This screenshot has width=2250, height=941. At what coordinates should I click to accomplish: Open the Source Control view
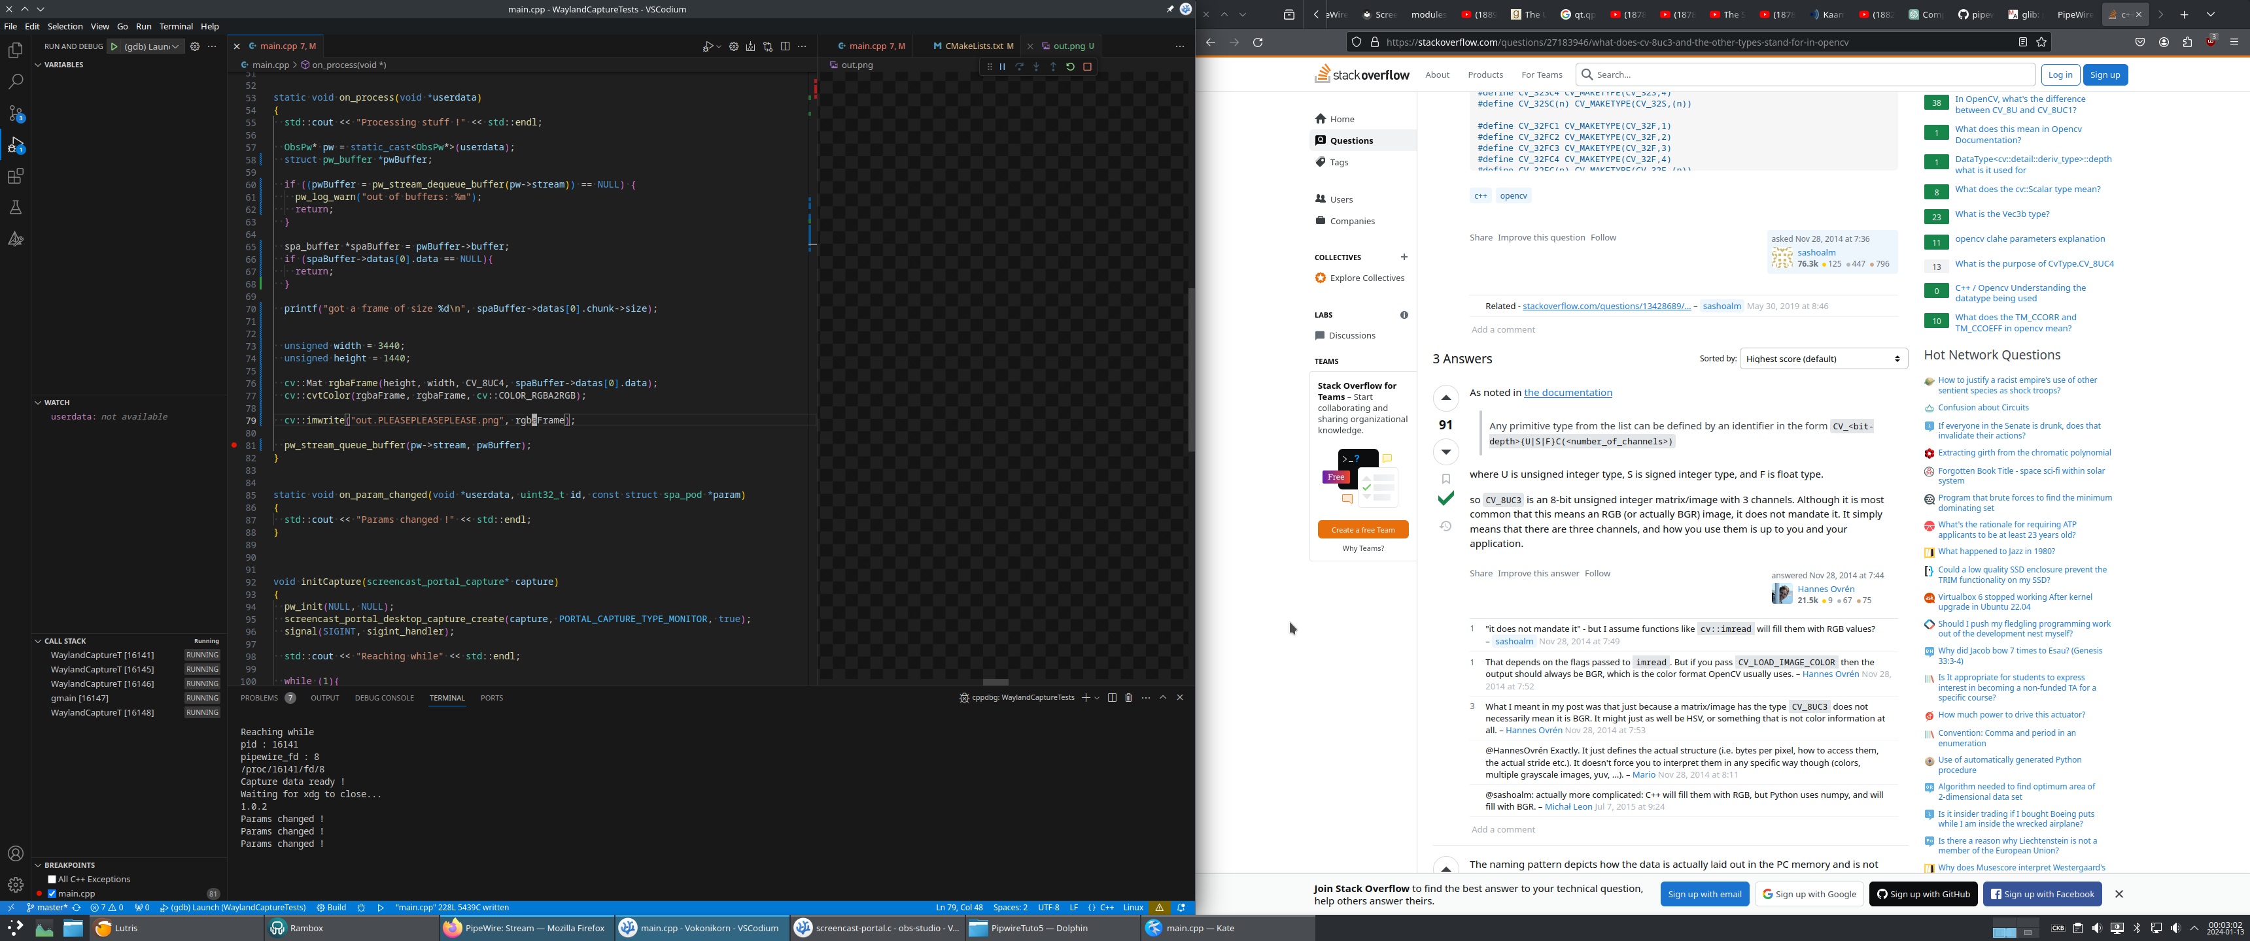(x=16, y=114)
